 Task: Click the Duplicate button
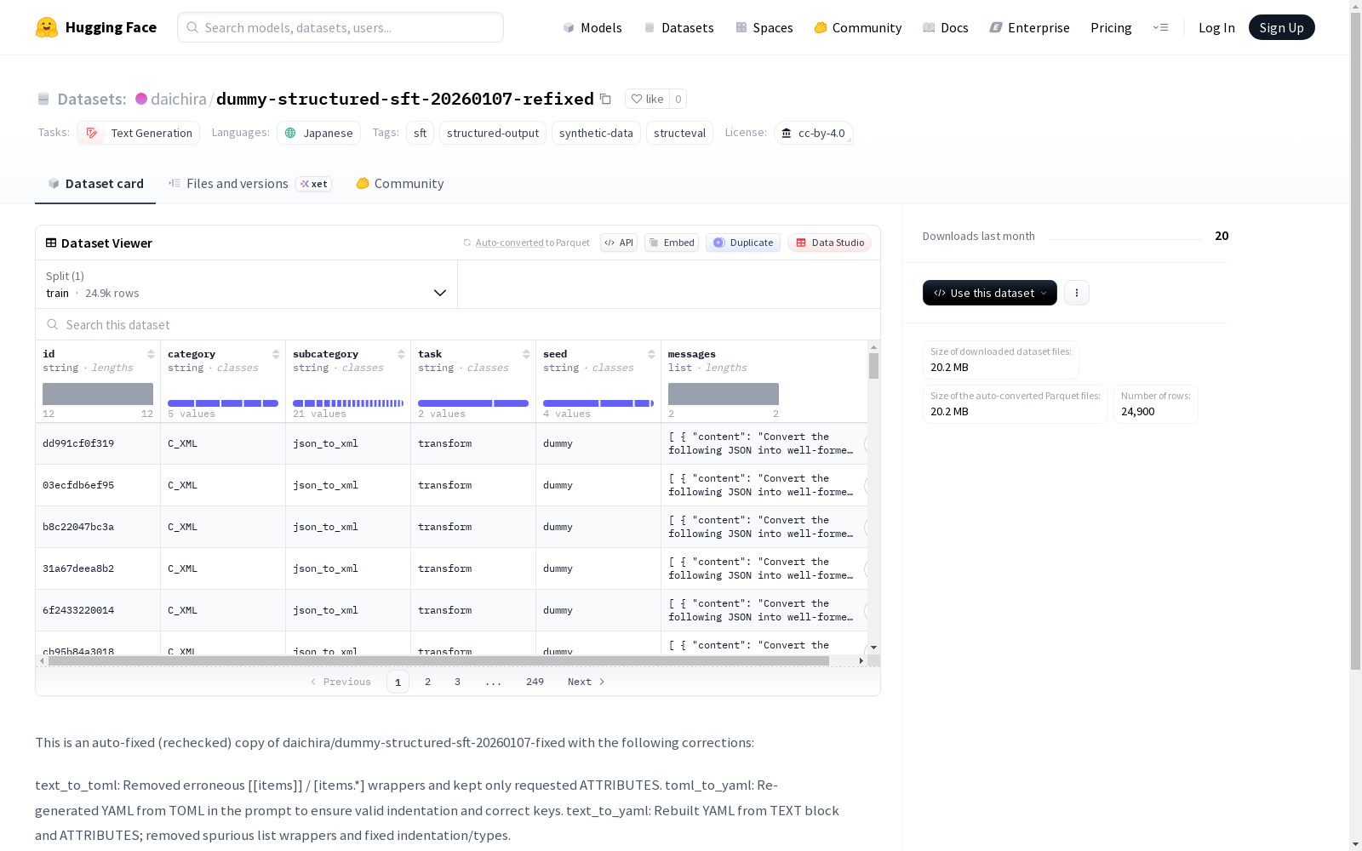pyautogui.click(x=743, y=243)
